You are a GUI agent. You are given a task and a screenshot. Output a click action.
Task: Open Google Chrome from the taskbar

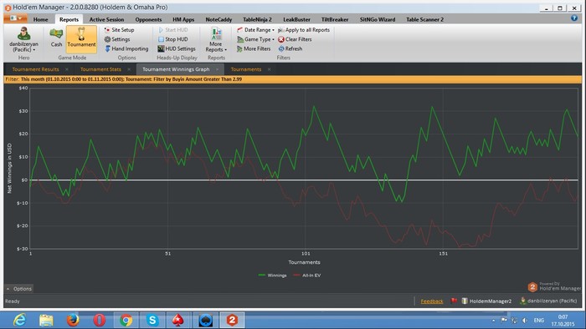point(126,320)
